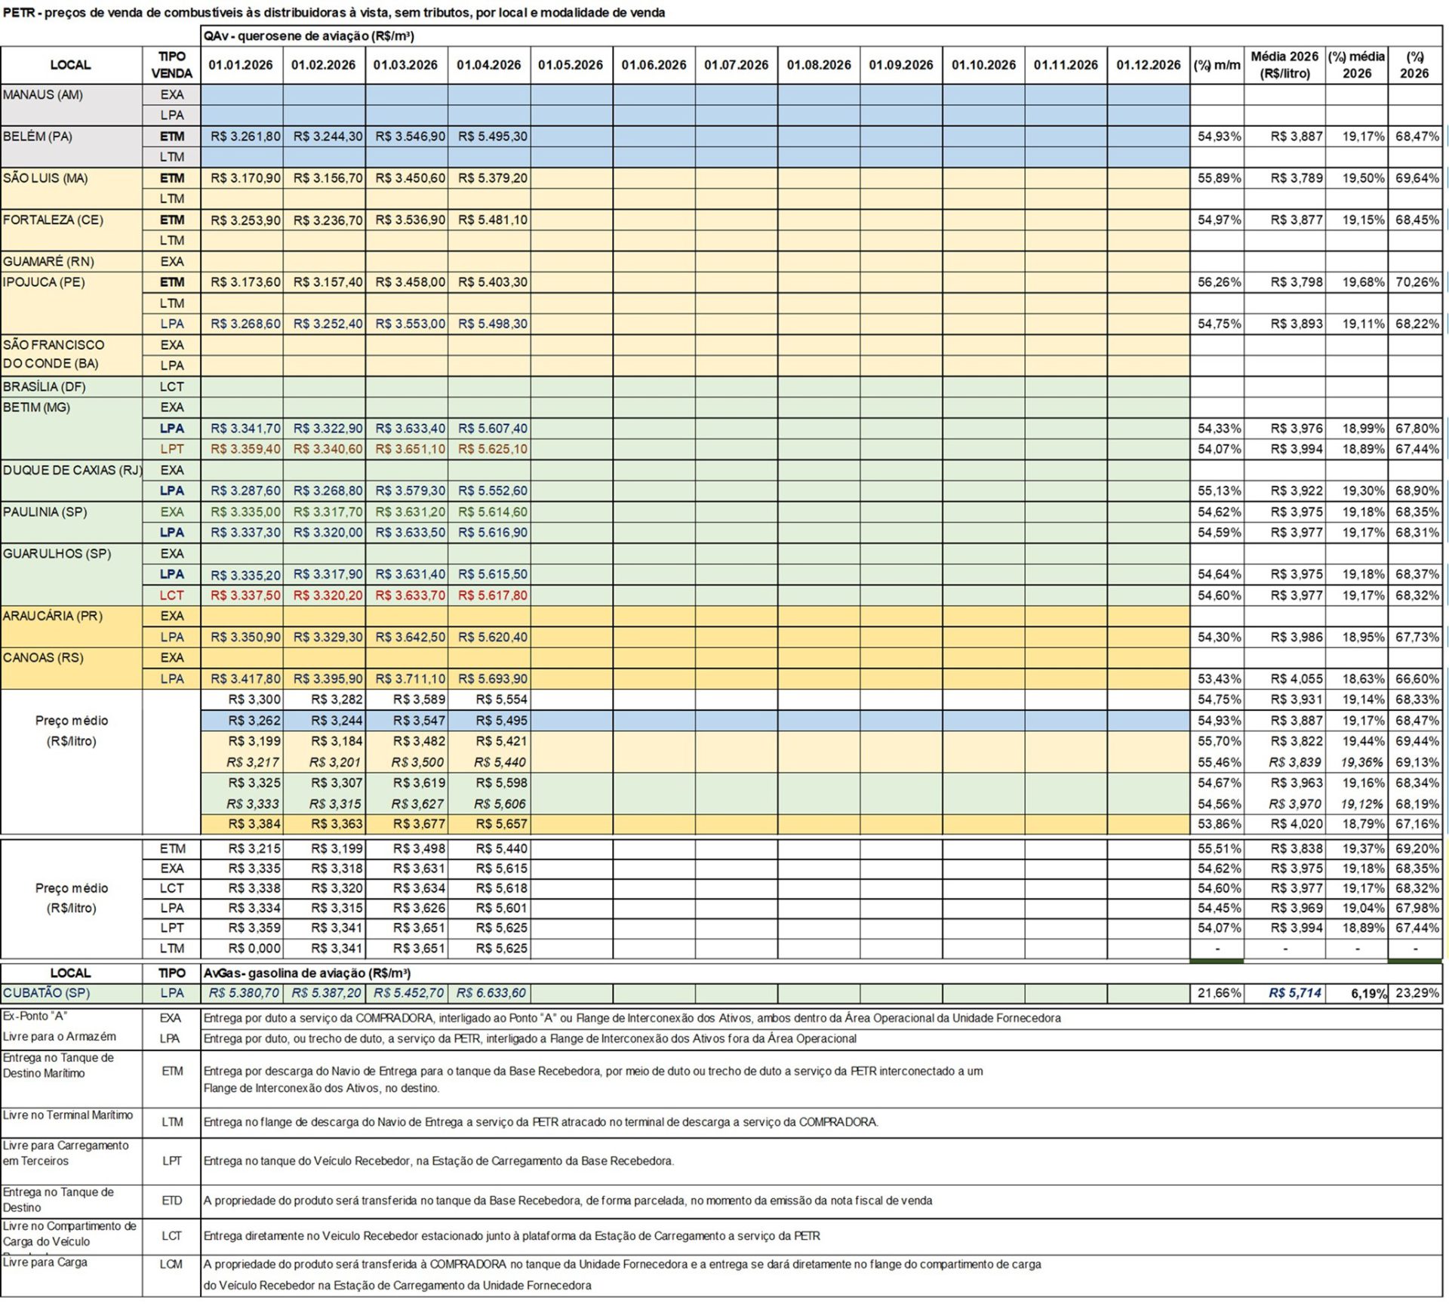Image resolution: width=1449 pixels, height=1304 pixels.
Task: Select the Média 2026 (R$/litro) header
Action: [x=1284, y=65]
